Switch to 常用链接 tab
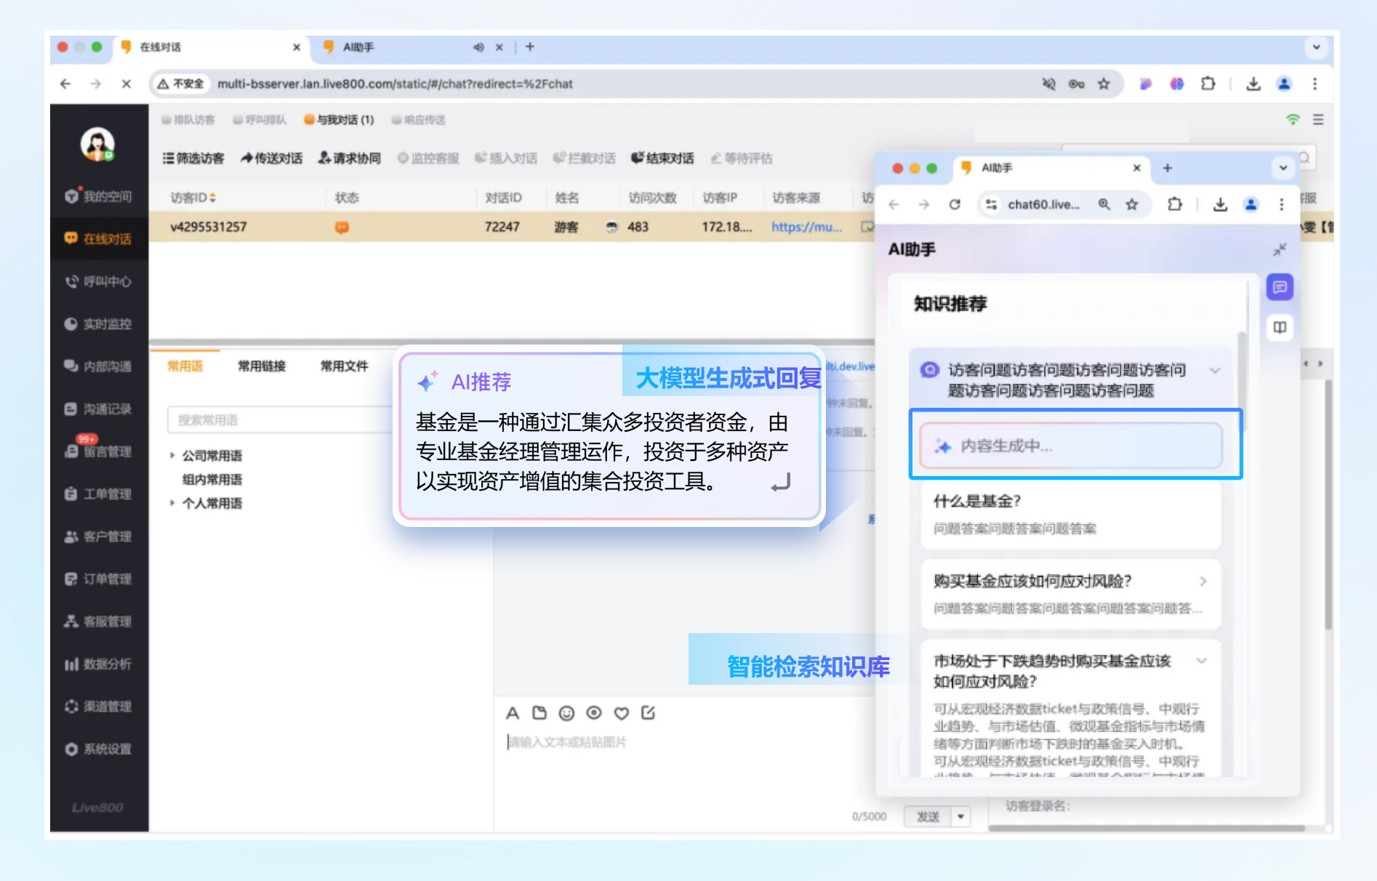 click(x=262, y=366)
